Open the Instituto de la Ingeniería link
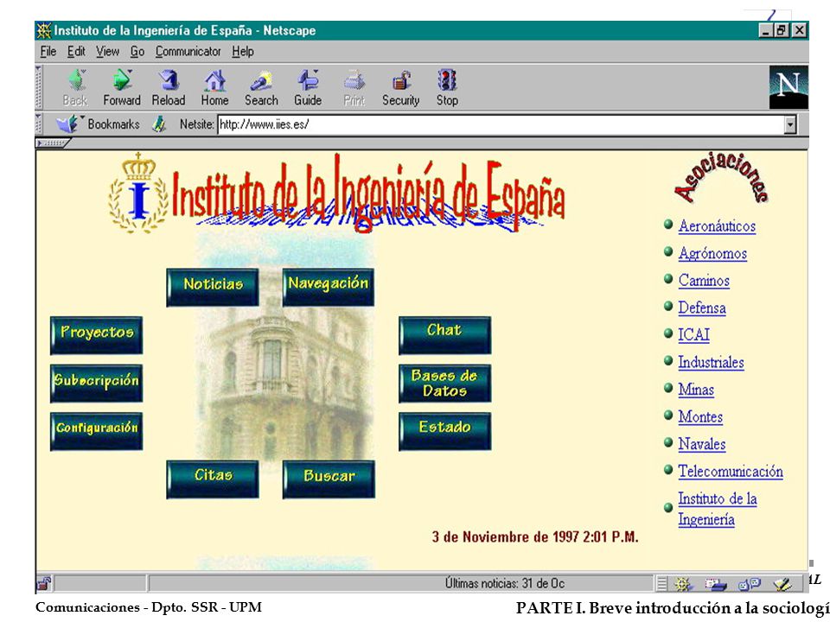The image size is (830, 622). [718, 509]
